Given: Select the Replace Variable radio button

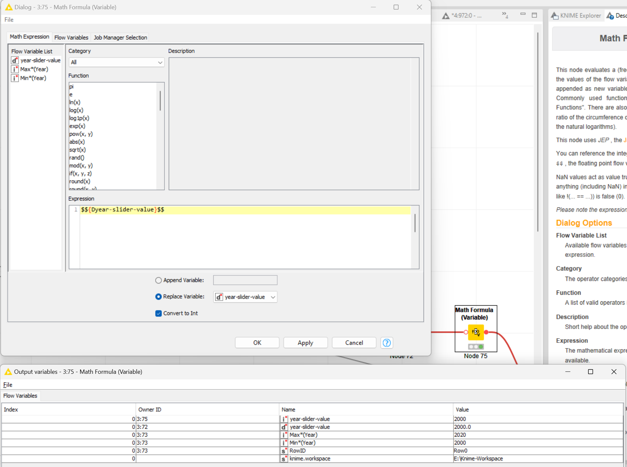Looking at the screenshot, I should click(x=159, y=297).
